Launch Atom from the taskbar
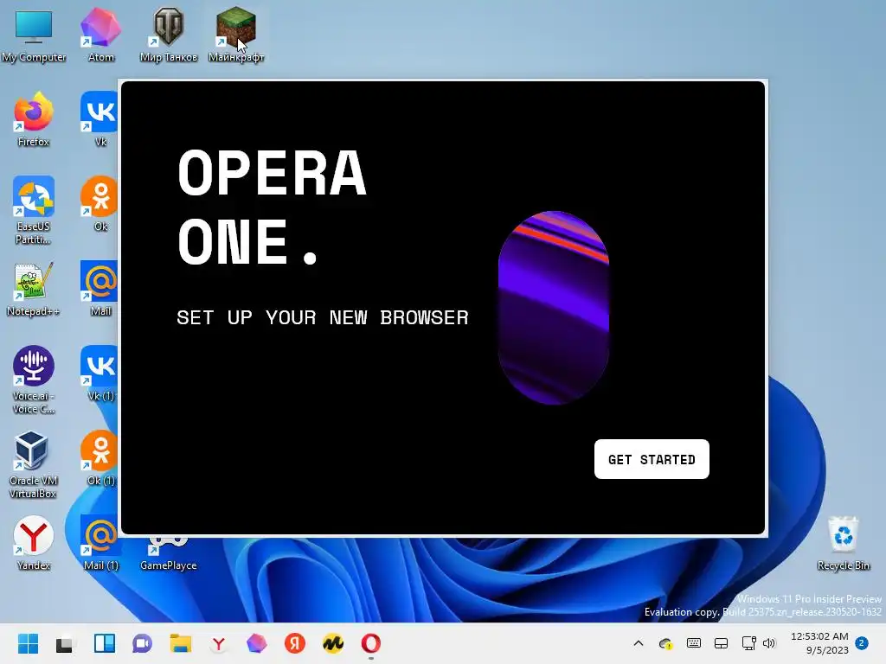Viewport: 886px width, 664px height. pyautogui.click(x=256, y=643)
